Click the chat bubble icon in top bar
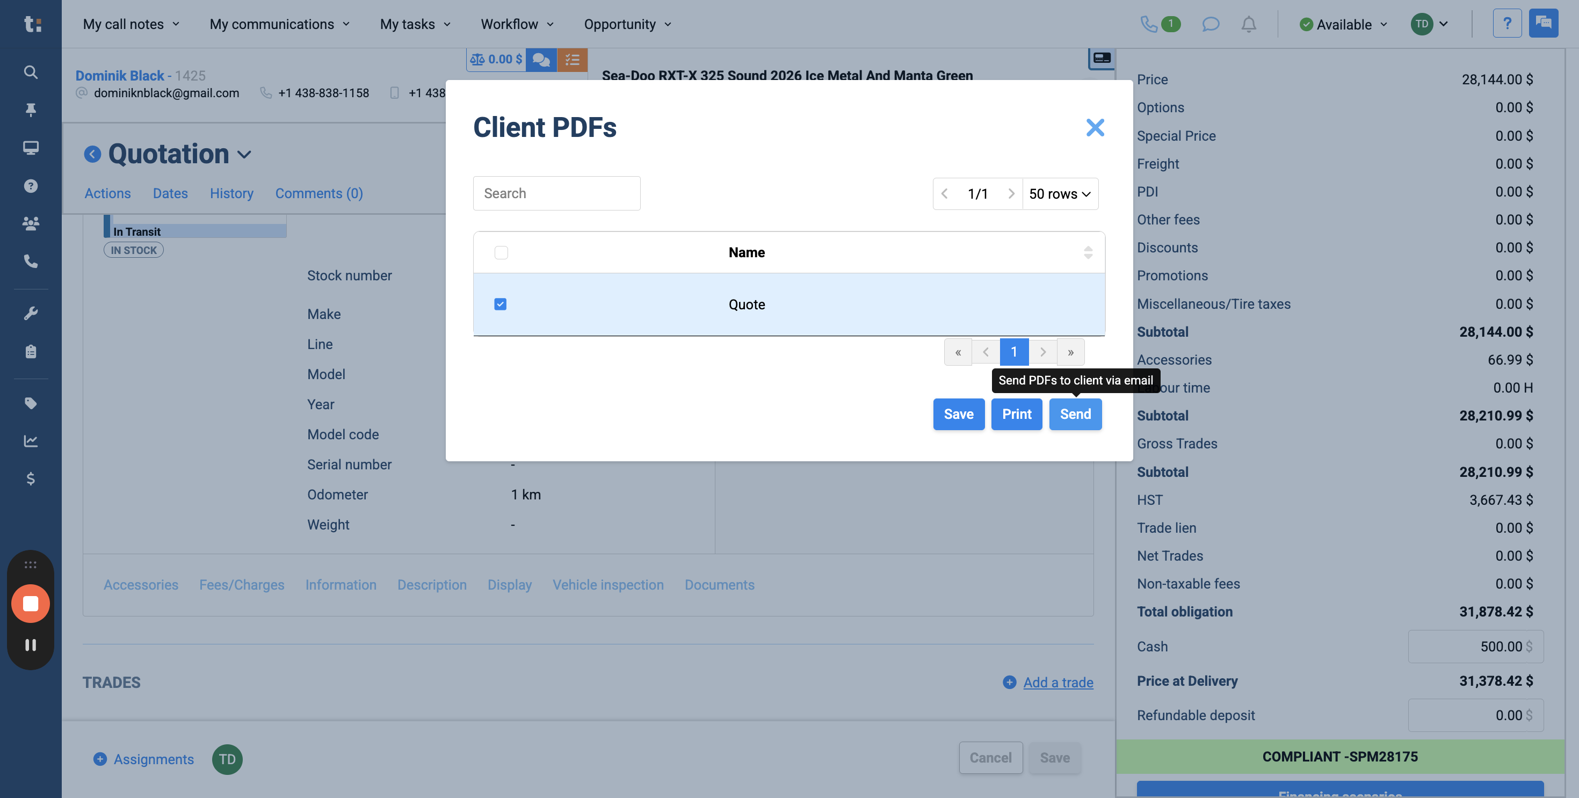The width and height of the screenshot is (1579, 798). [1211, 25]
